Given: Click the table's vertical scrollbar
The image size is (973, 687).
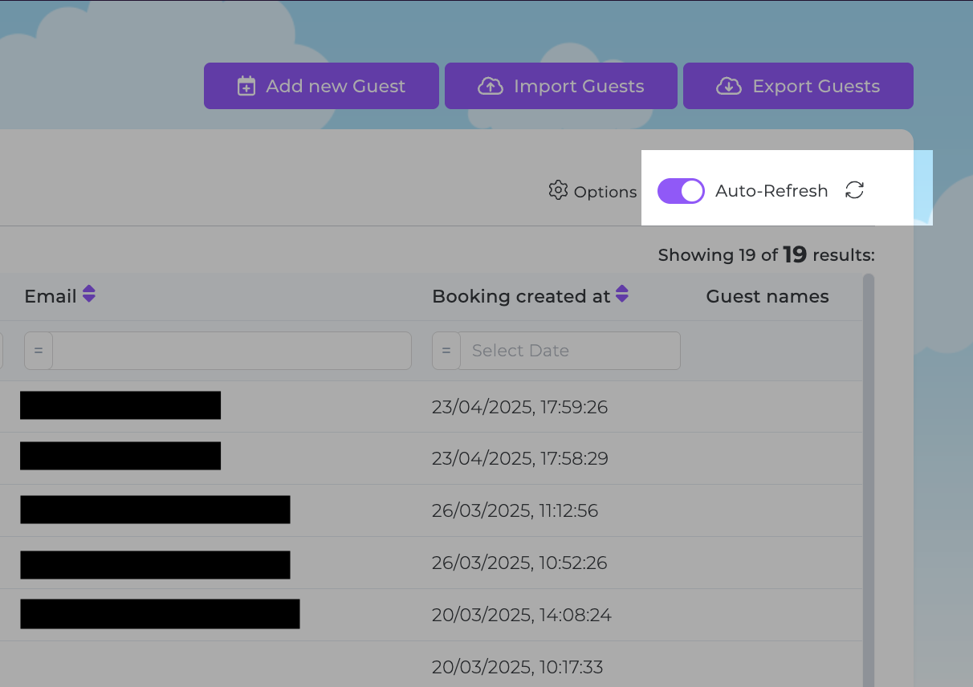Looking at the screenshot, I should tap(869, 480).
